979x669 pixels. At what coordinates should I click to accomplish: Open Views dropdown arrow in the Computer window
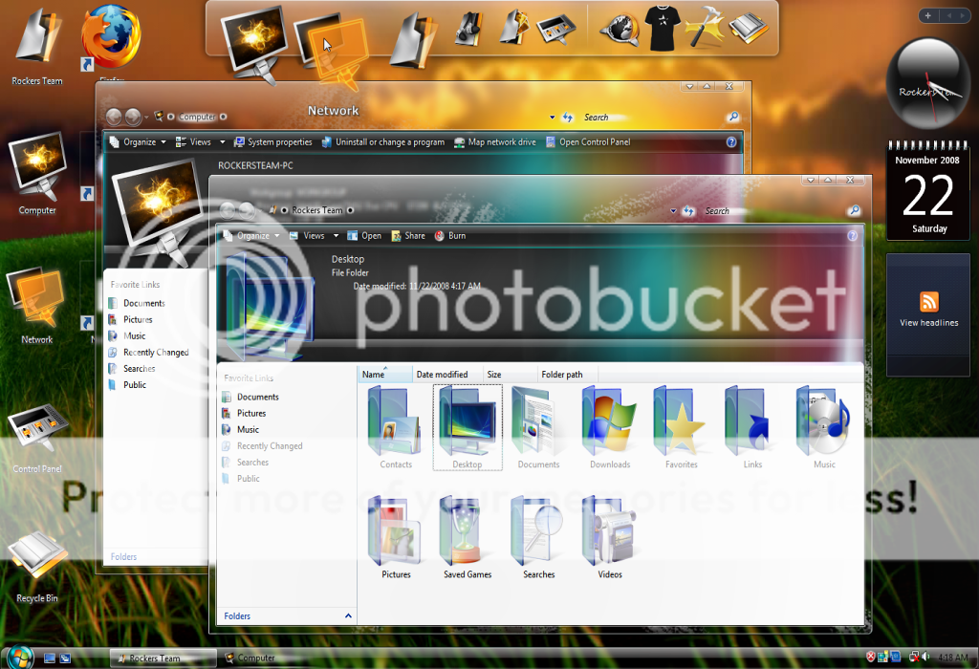pos(222,142)
